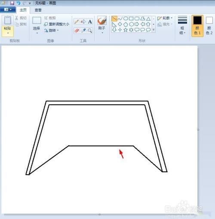Viewport: 215px width, 219px height.
Task: Activate Color 1 selector
Action: tap(197, 26)
